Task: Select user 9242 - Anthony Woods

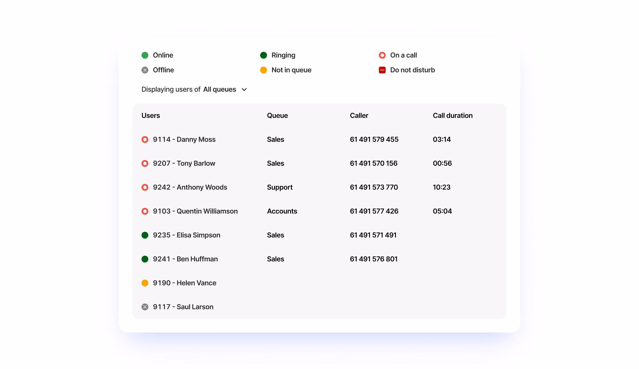Action: pyautogui.click(x=190, y=187)
